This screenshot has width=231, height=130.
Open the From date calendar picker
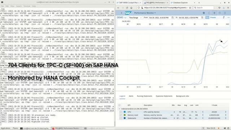pos(173,18)
